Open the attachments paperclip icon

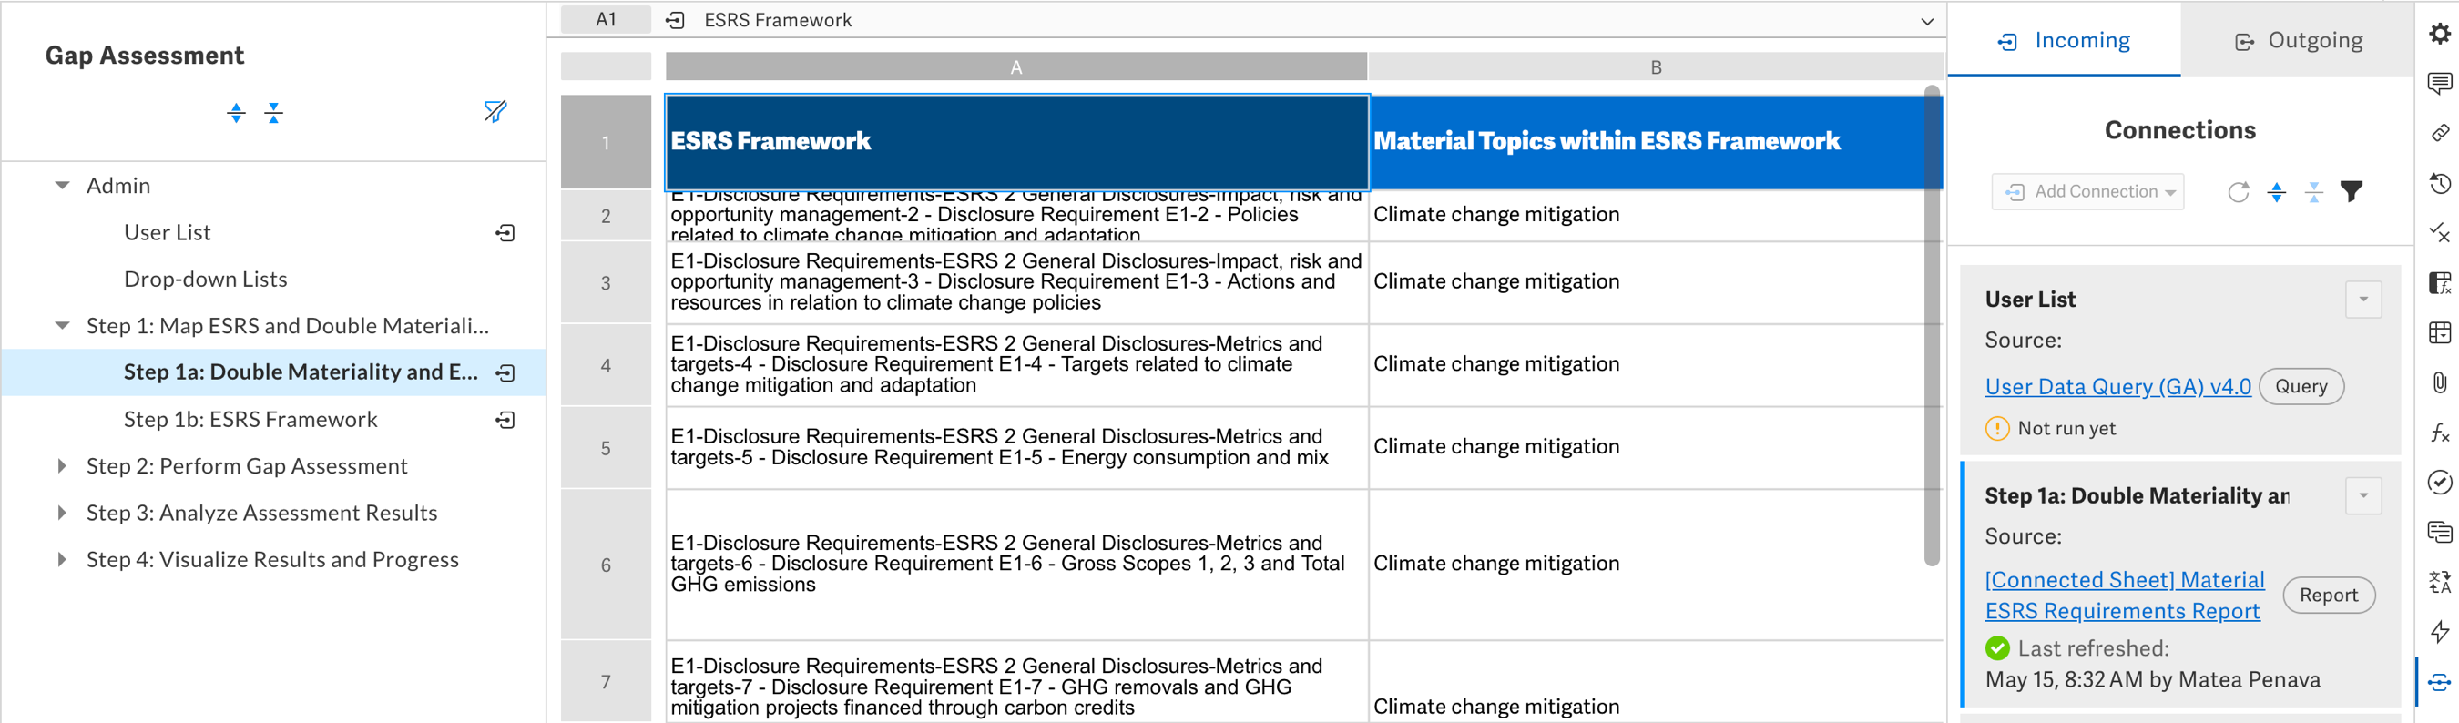point(2439,382)
